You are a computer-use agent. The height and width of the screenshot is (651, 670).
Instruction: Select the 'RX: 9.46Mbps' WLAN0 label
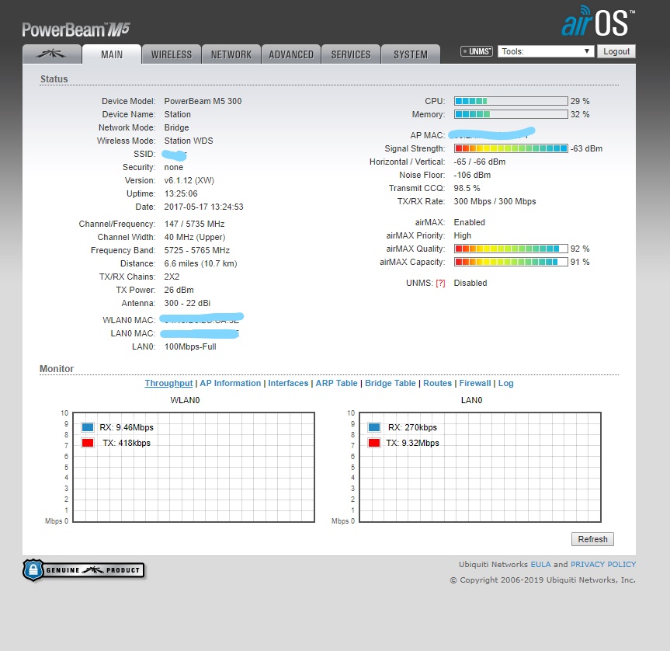click(x=127, y=427)
